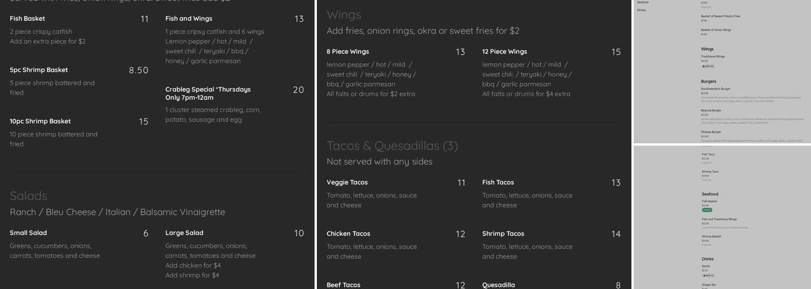Select the Seafood category in the sidebar
811x289 pixels.
(642, 2)
